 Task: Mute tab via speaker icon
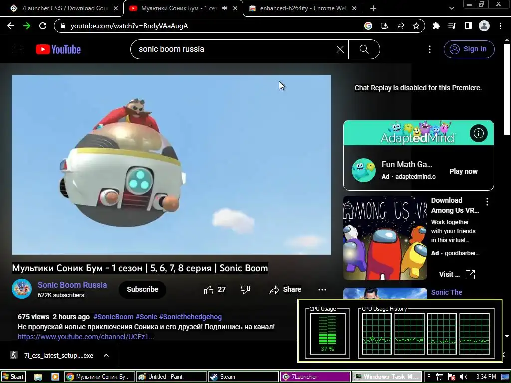(x=224, y=8)
